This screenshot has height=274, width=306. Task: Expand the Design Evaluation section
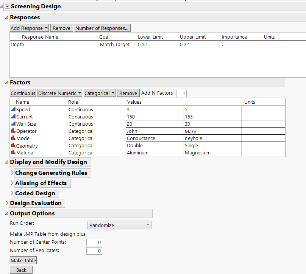7,203
